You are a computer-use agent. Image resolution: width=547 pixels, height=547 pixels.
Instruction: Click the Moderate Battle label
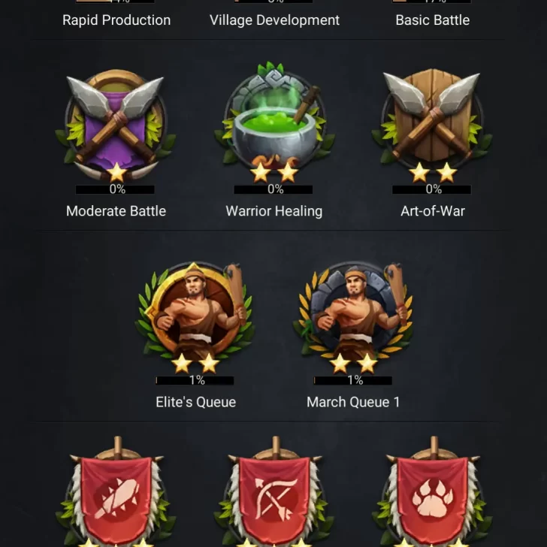click(116, 211)
